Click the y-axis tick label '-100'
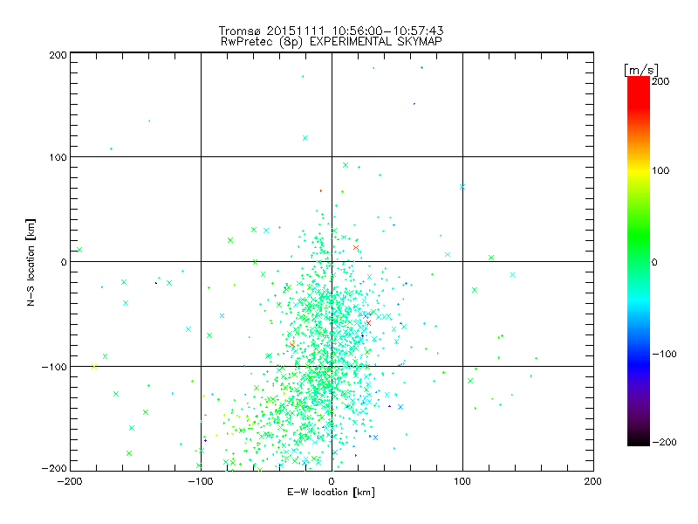 pos(54,367)
